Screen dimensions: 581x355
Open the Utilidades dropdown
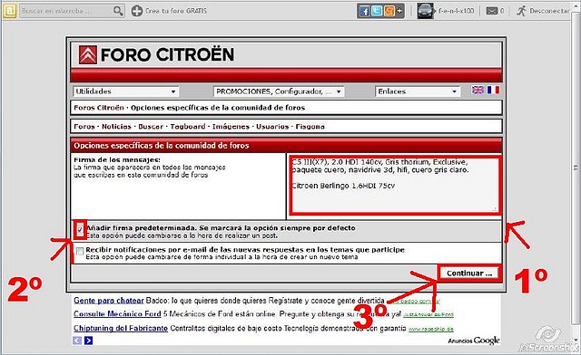[125, 91]
